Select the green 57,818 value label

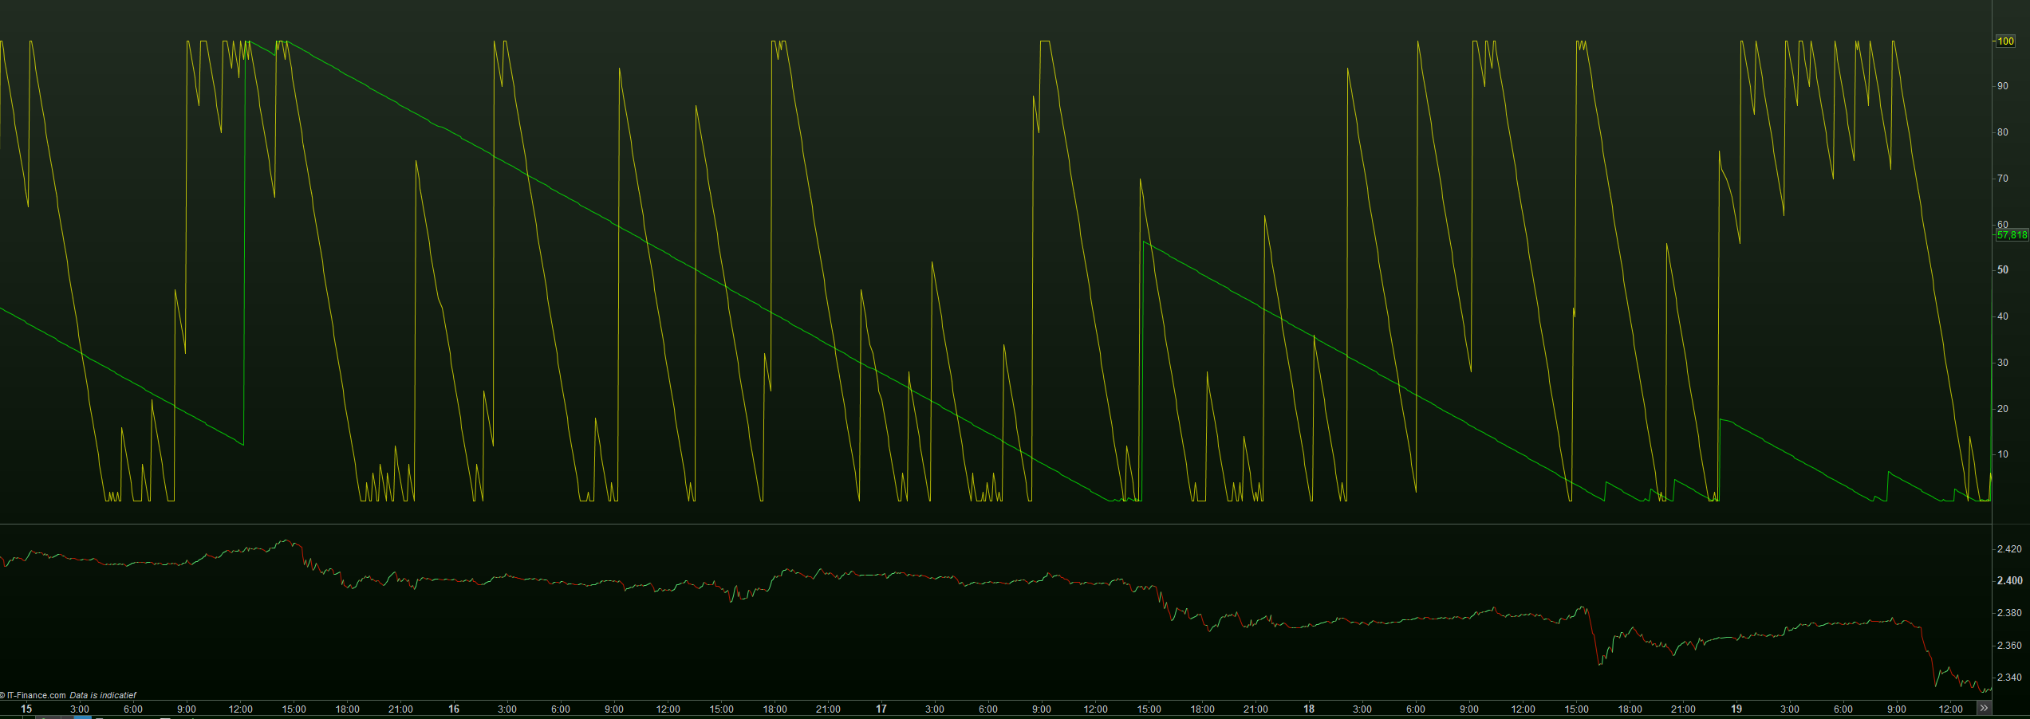2012,235
